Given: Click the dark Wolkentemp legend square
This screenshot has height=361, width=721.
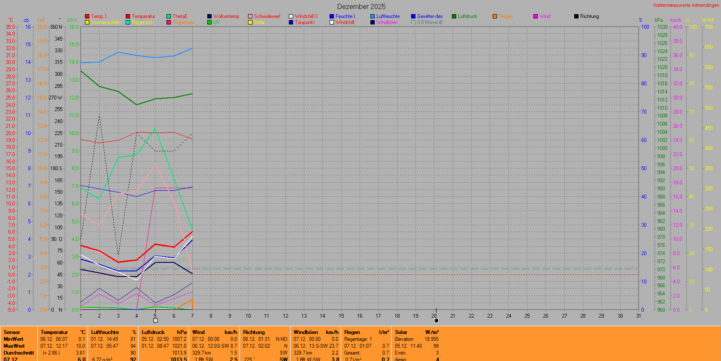Looking at the screenshot, I should pos(209,16).
